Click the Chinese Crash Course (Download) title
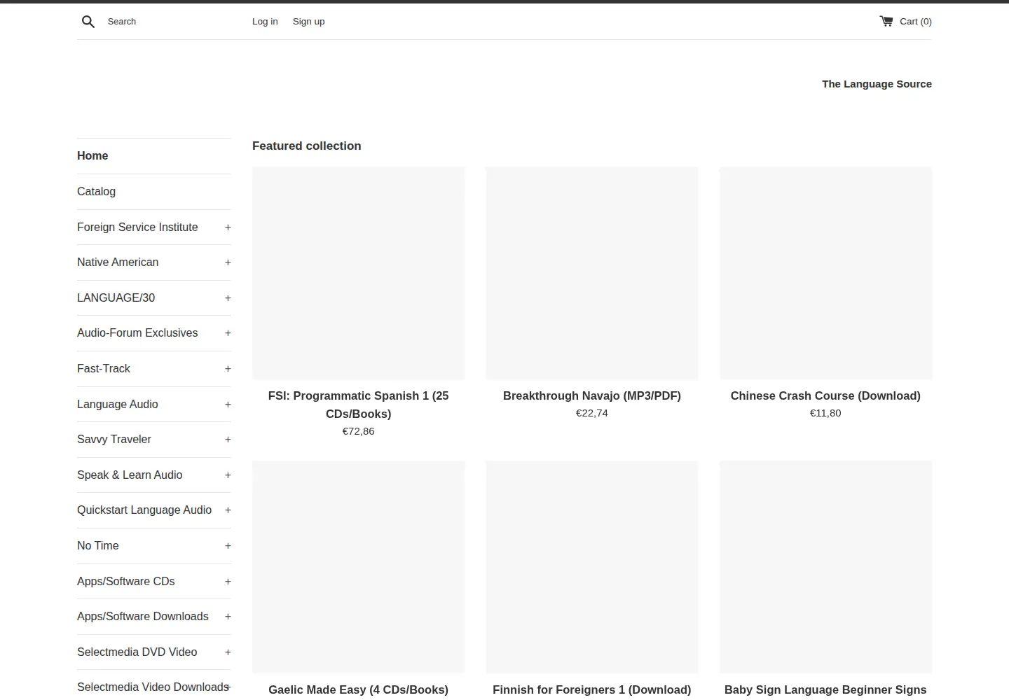This screenshot has width=1009, height=700. [x=825, y=396]
